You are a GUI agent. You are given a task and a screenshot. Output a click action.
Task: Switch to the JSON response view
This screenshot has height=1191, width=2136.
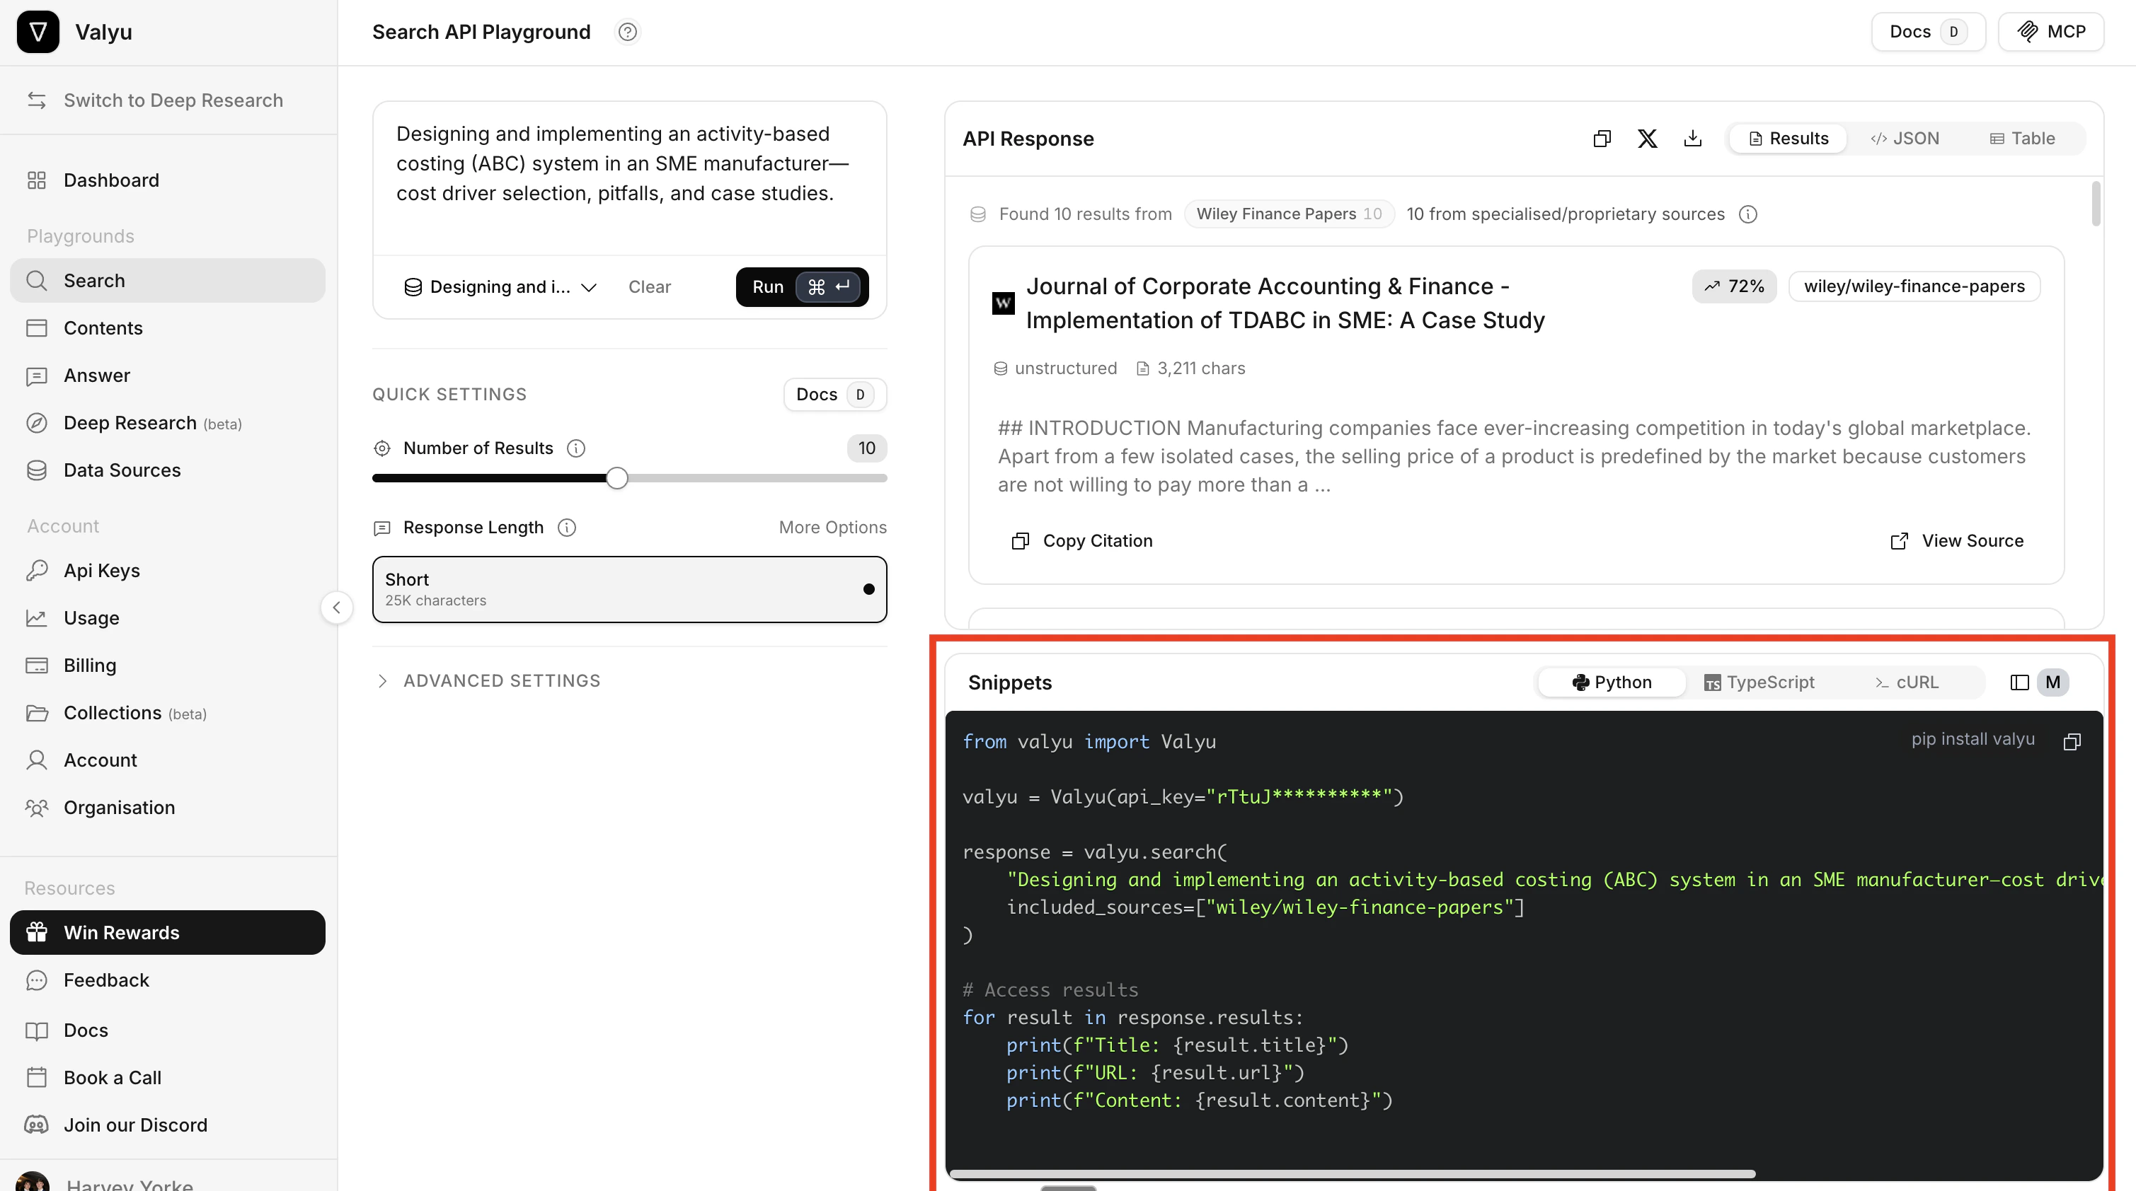(x=1905, y=138)
